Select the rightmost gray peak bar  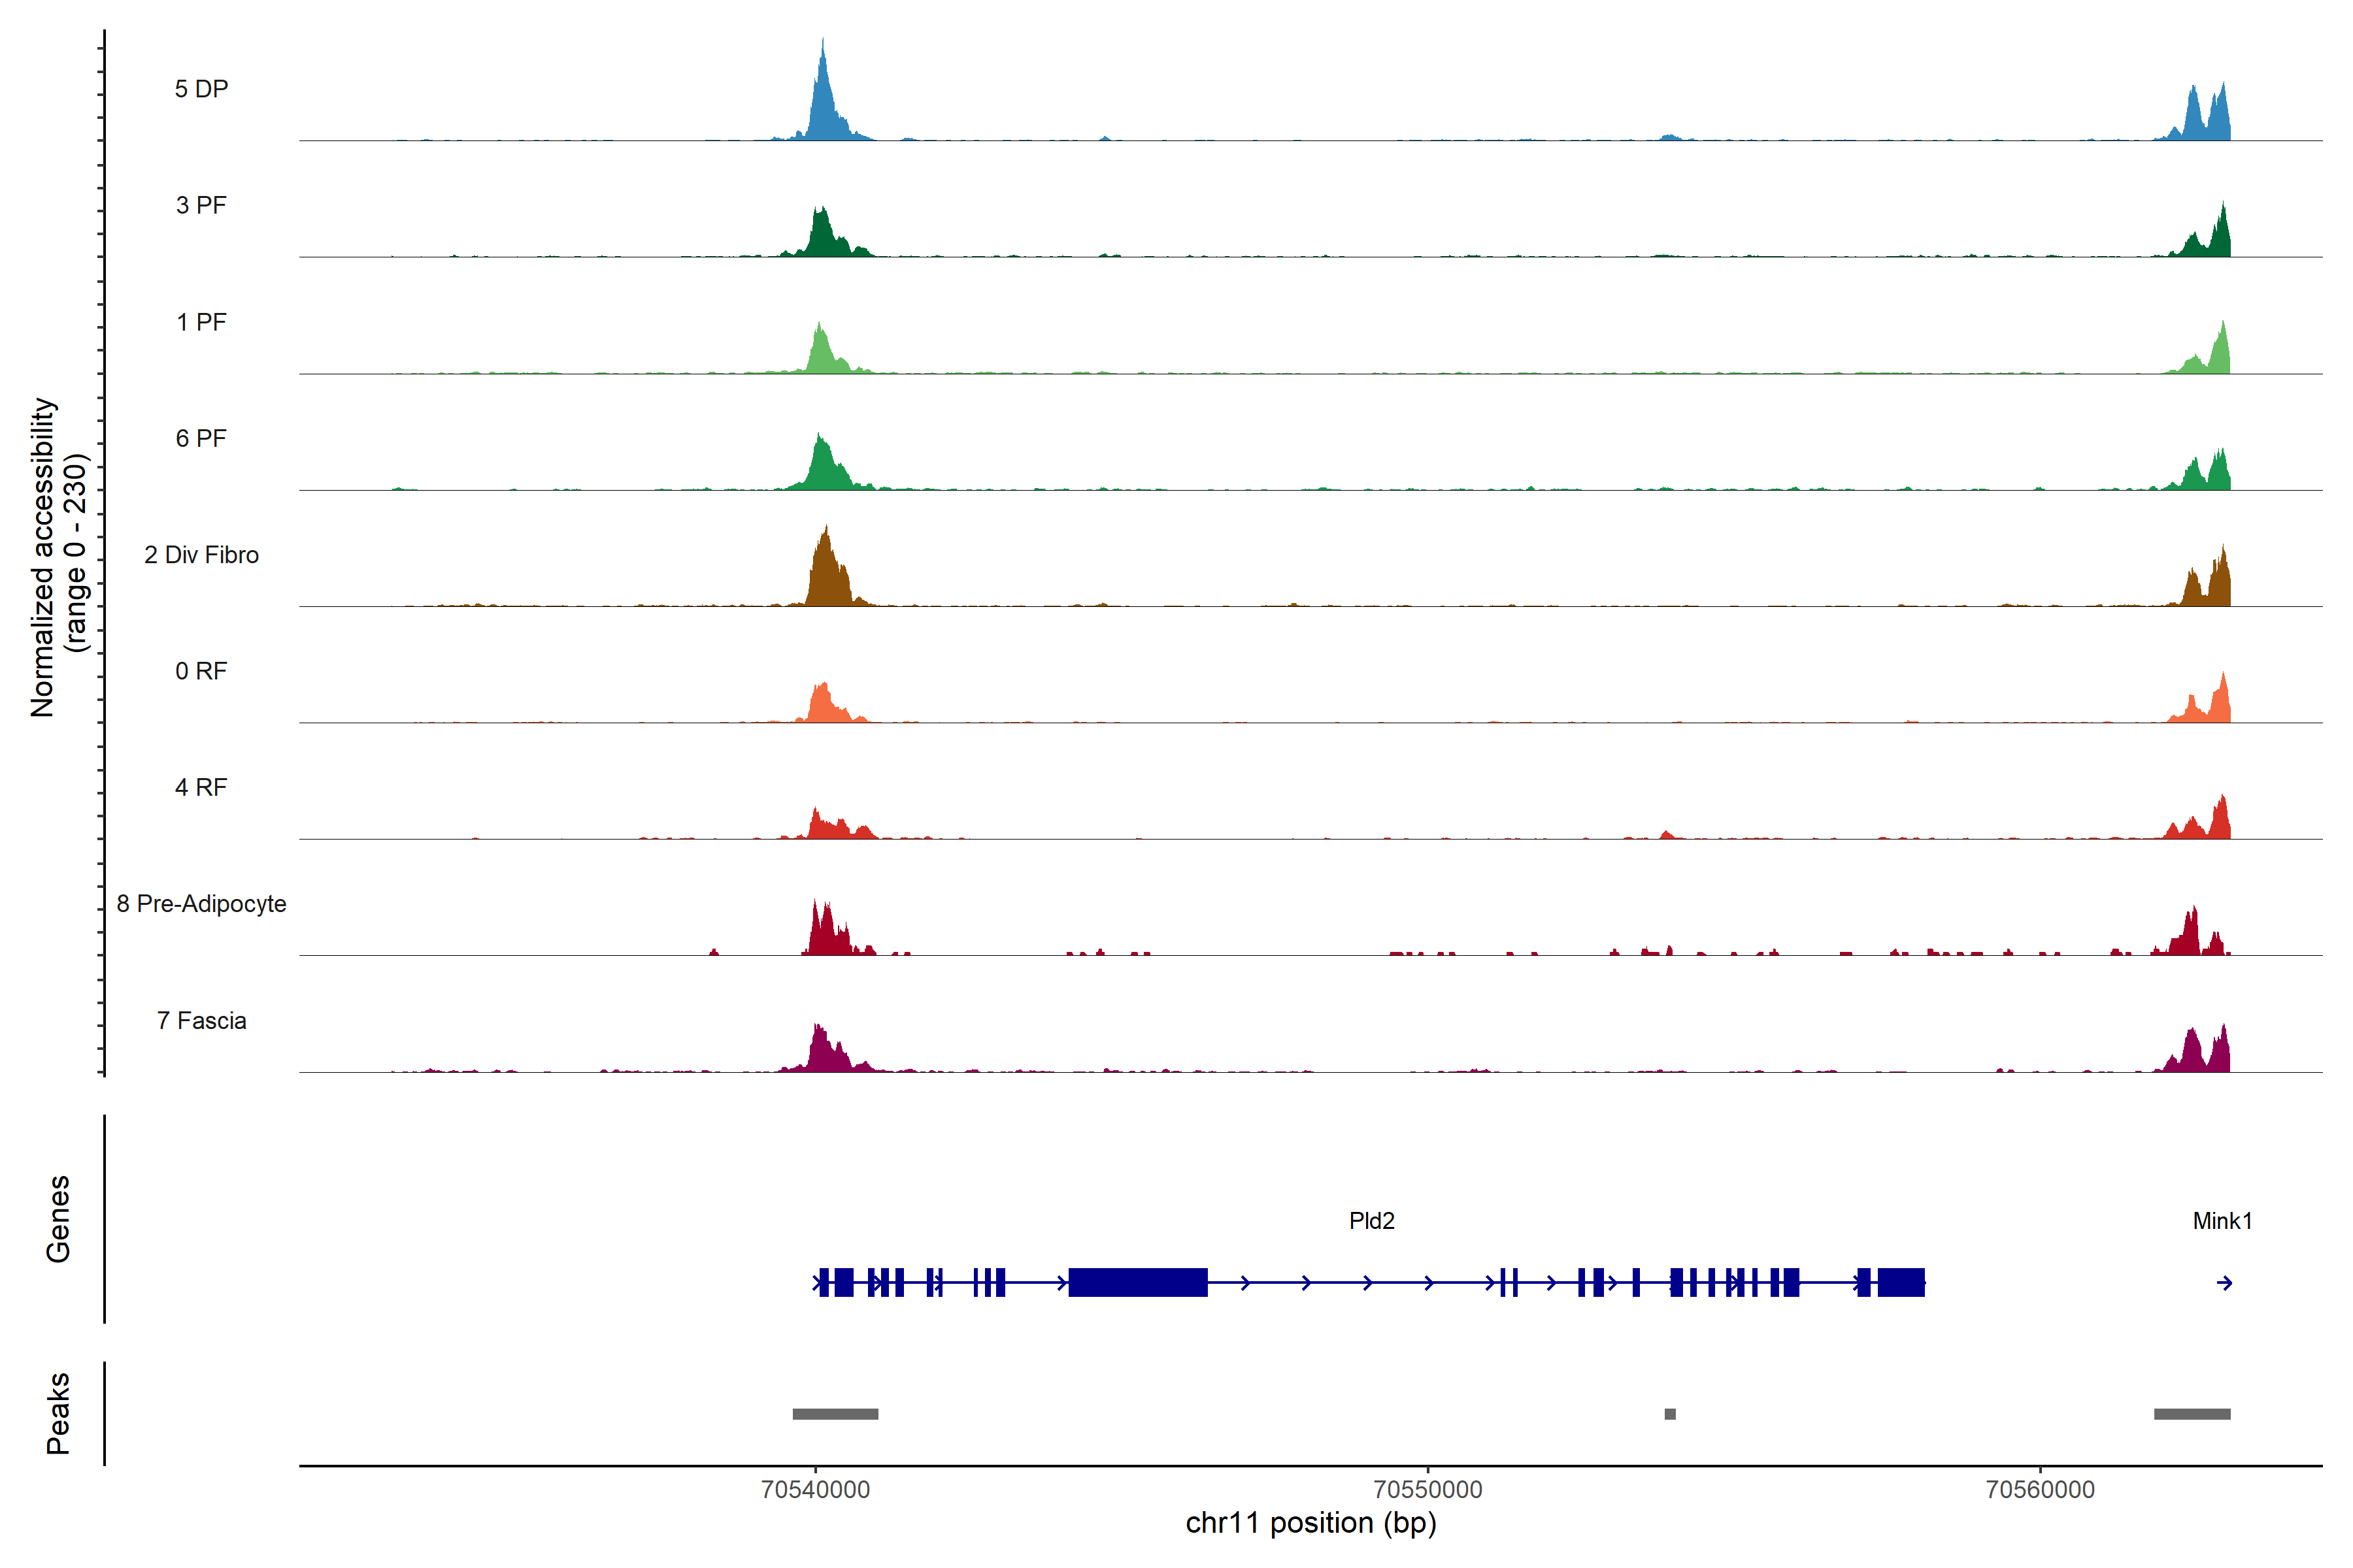pos(2192,1414)
